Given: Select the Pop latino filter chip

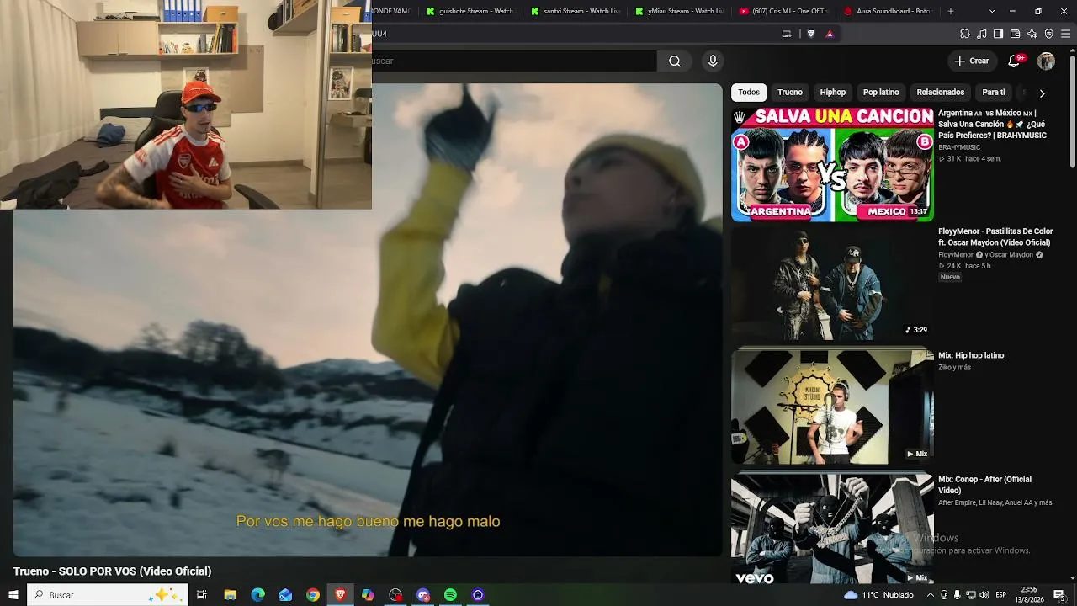Looking at the screenshot, I should 881,93.
